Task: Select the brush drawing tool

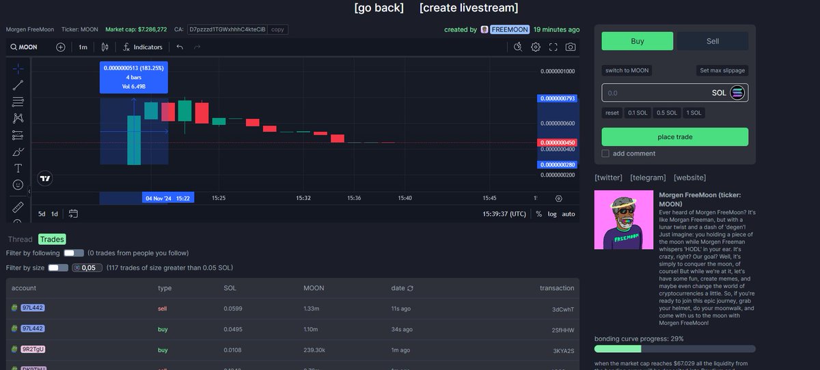Action: click(x=18, y=152)
